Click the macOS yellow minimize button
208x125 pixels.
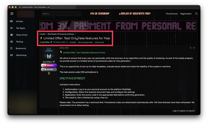(x=12, y=7)
